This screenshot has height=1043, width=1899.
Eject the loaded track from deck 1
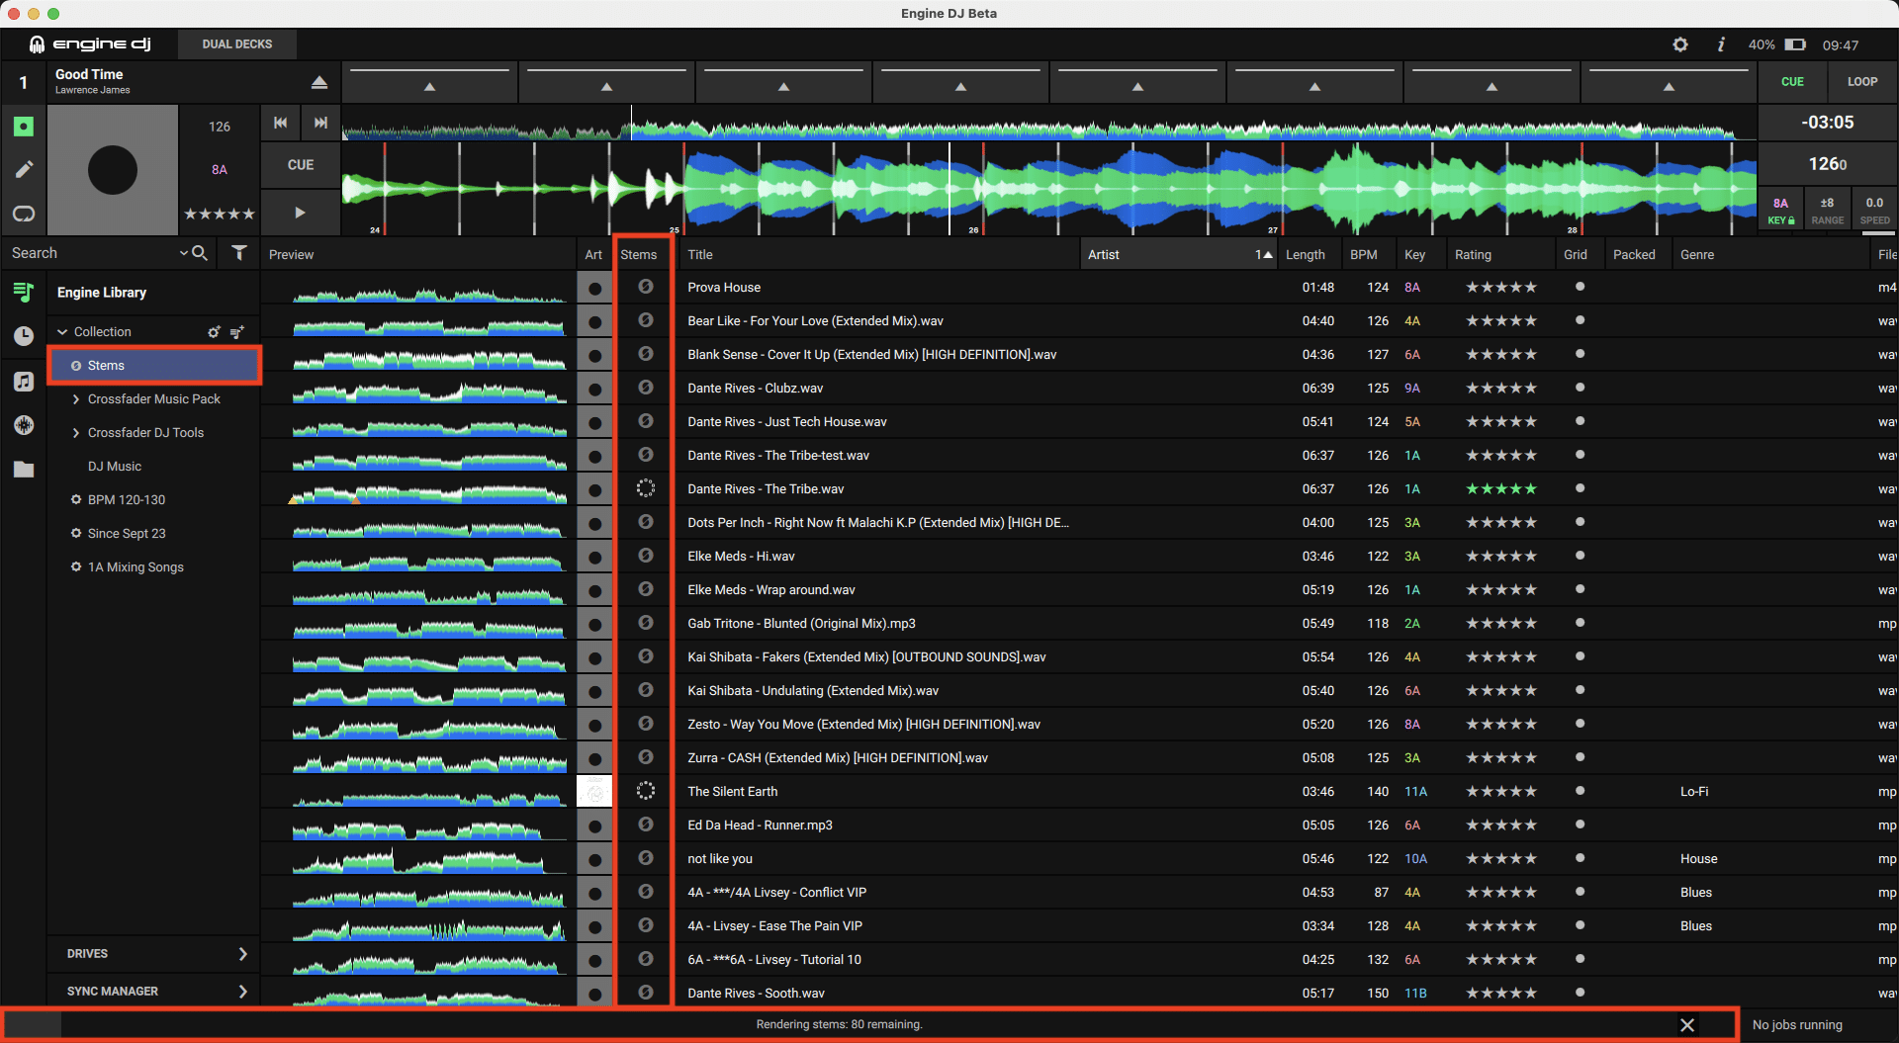pos(318,83)
